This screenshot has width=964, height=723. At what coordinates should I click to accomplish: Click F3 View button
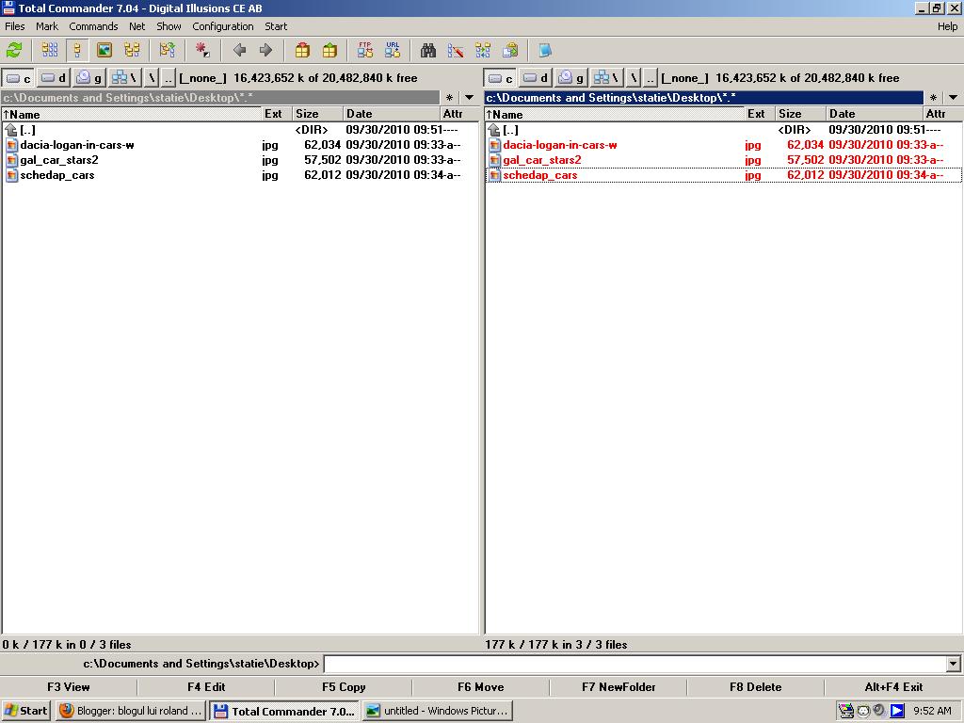[68, 686]
